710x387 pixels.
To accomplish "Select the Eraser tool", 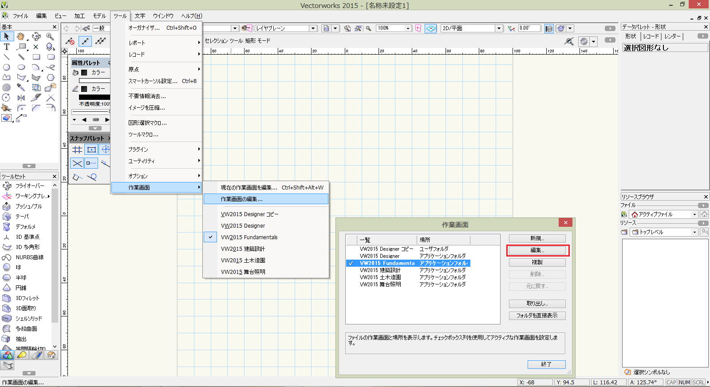I will [x=7, y=118].
